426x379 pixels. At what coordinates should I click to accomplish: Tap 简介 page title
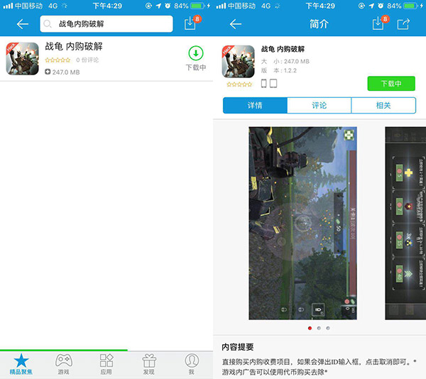pos(319,24)
